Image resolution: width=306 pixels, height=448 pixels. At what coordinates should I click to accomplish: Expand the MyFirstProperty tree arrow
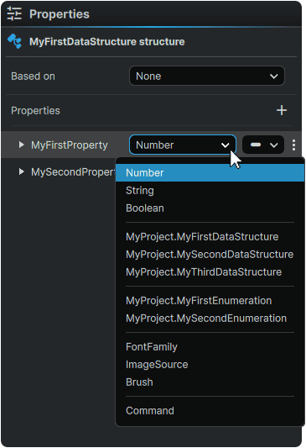tap(21, 145)
